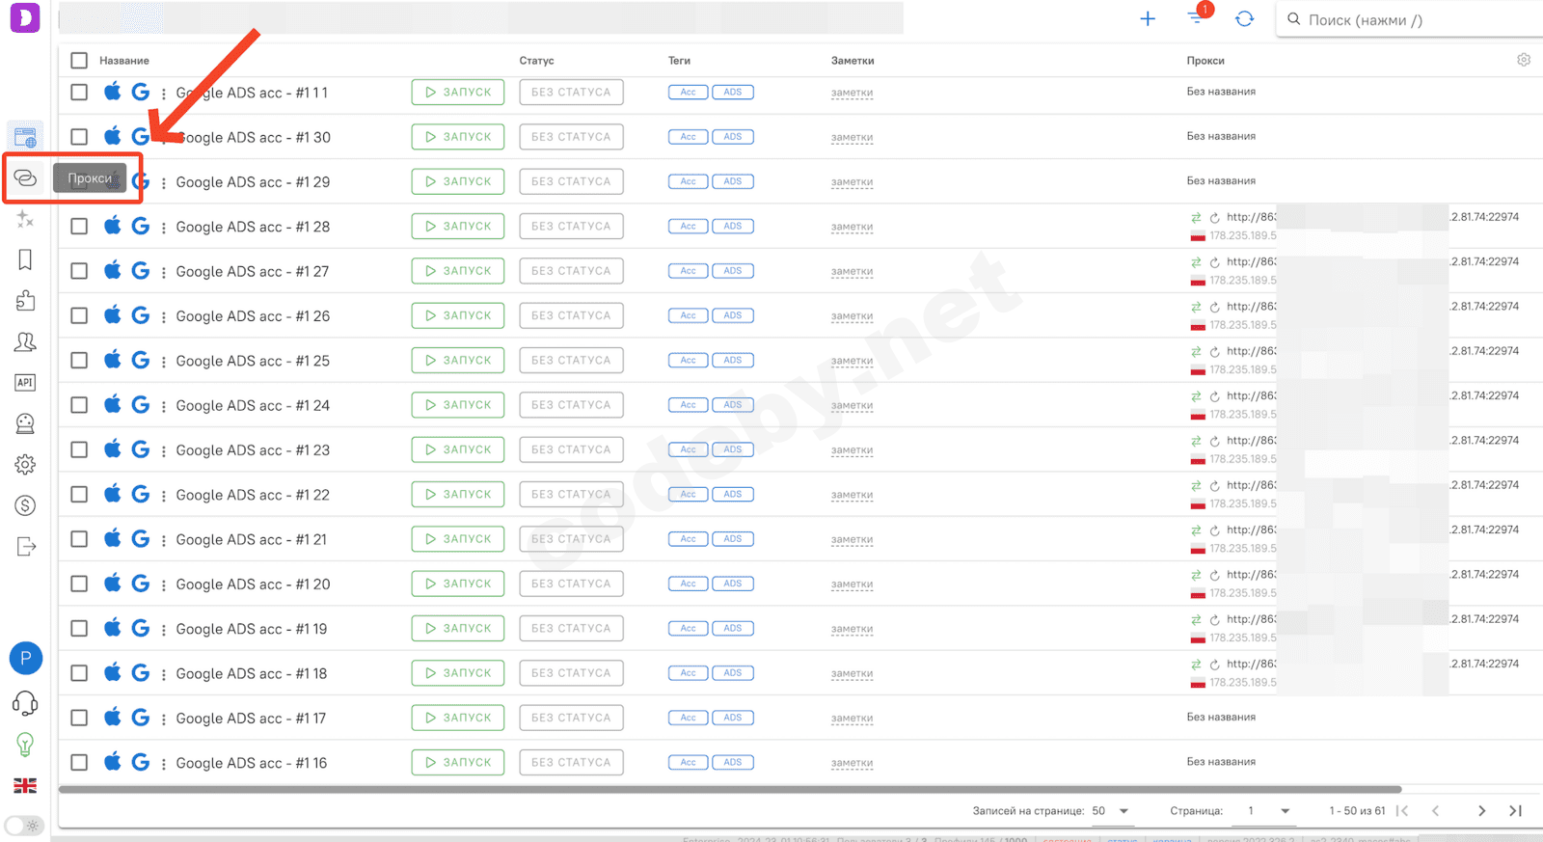Viewport: 1543px width, 842px height.
Task: Click the lightbulb tips icon
Action: (x=25, y=745)
